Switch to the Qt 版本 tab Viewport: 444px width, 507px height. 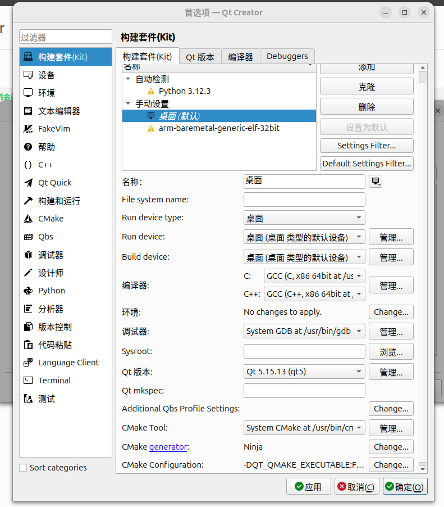(x=200, y=57)
